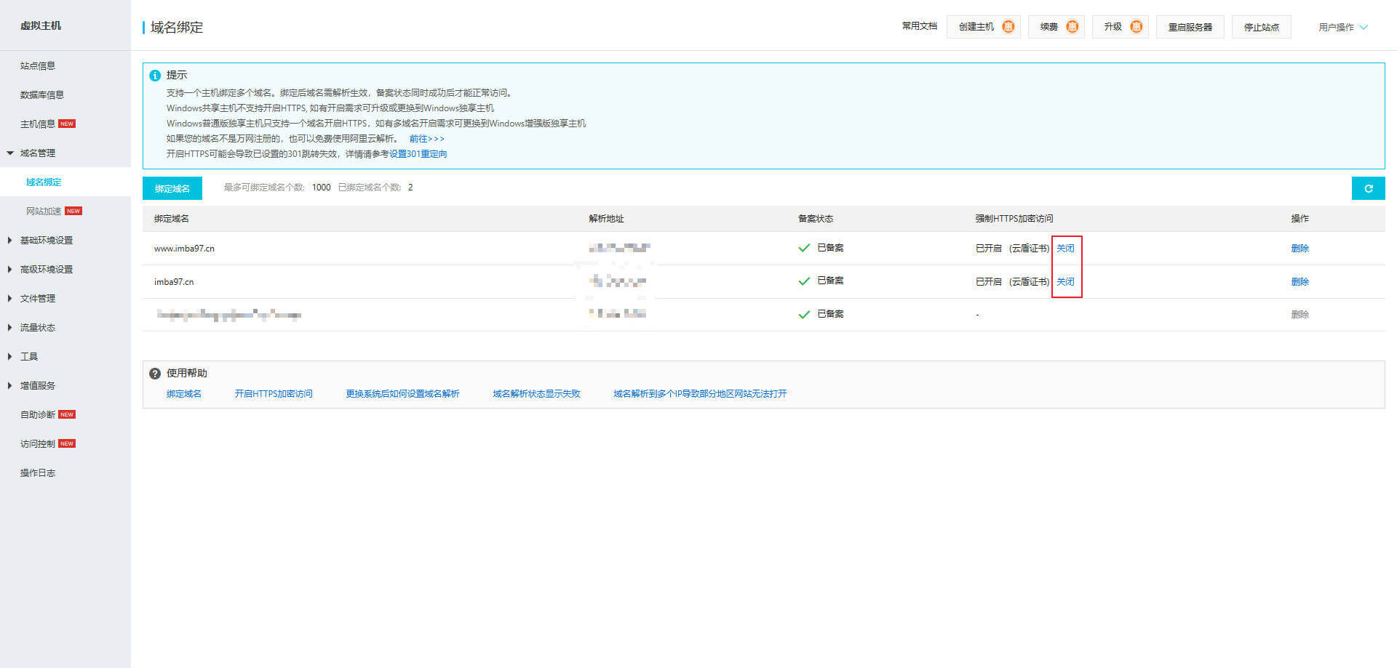
Task: Expand the 高级环境设置 sidebar section
Action: tap(46, 270)
